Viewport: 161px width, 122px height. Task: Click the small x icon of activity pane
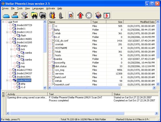[x=3, y=93]
